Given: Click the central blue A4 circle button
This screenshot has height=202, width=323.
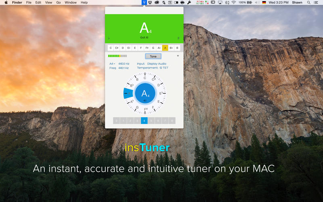Looking at the screenshot, I should point(145,93).
